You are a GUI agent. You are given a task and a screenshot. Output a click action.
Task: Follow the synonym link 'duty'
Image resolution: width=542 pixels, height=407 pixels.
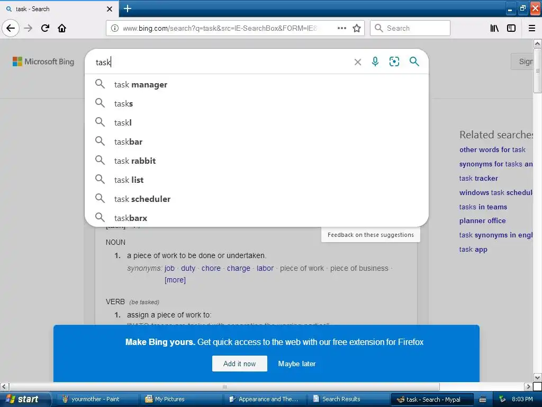(x=188, y=268)
